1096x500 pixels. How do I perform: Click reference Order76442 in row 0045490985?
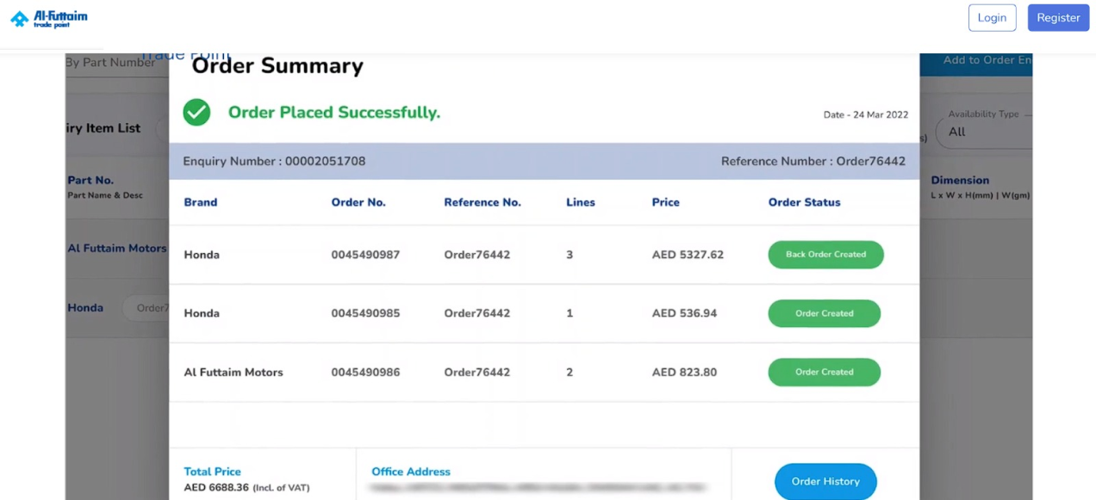pos(477,313)
